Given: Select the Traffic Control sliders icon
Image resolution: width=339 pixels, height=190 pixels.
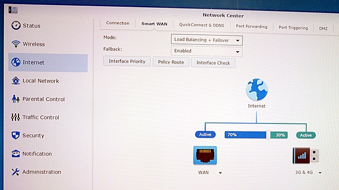Looking at the screenshot, I should click(x=15, y=117).
